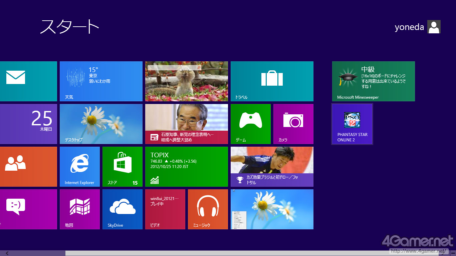Open the Internet Explorer tile
This screenshot has height=256, width=456.
point(79,166)
